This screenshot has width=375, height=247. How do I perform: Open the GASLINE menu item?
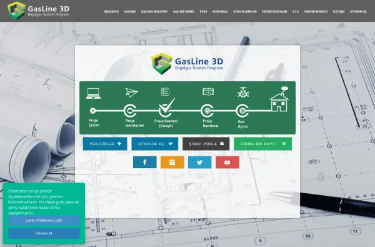(x=130, y=11)
